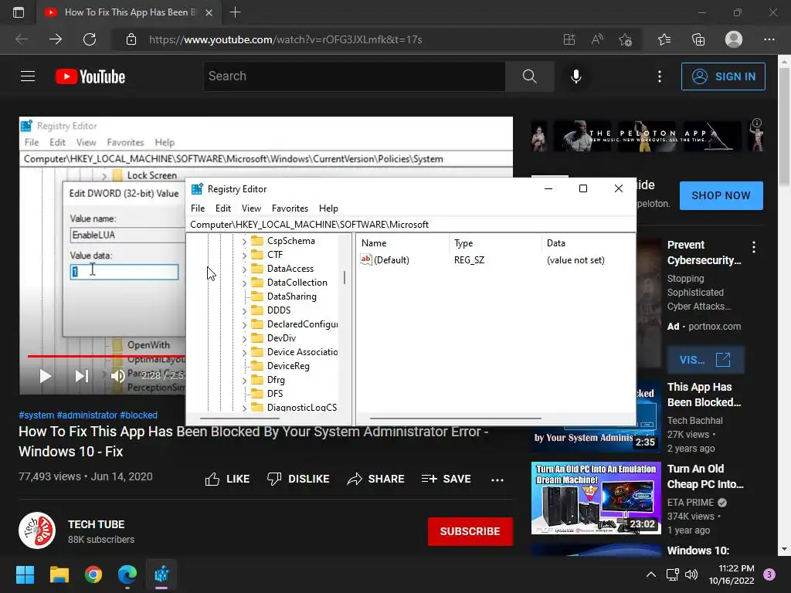Open the Help menu in Registry Editor
This screenshot has width=791, height=593.
click(328, 208)
